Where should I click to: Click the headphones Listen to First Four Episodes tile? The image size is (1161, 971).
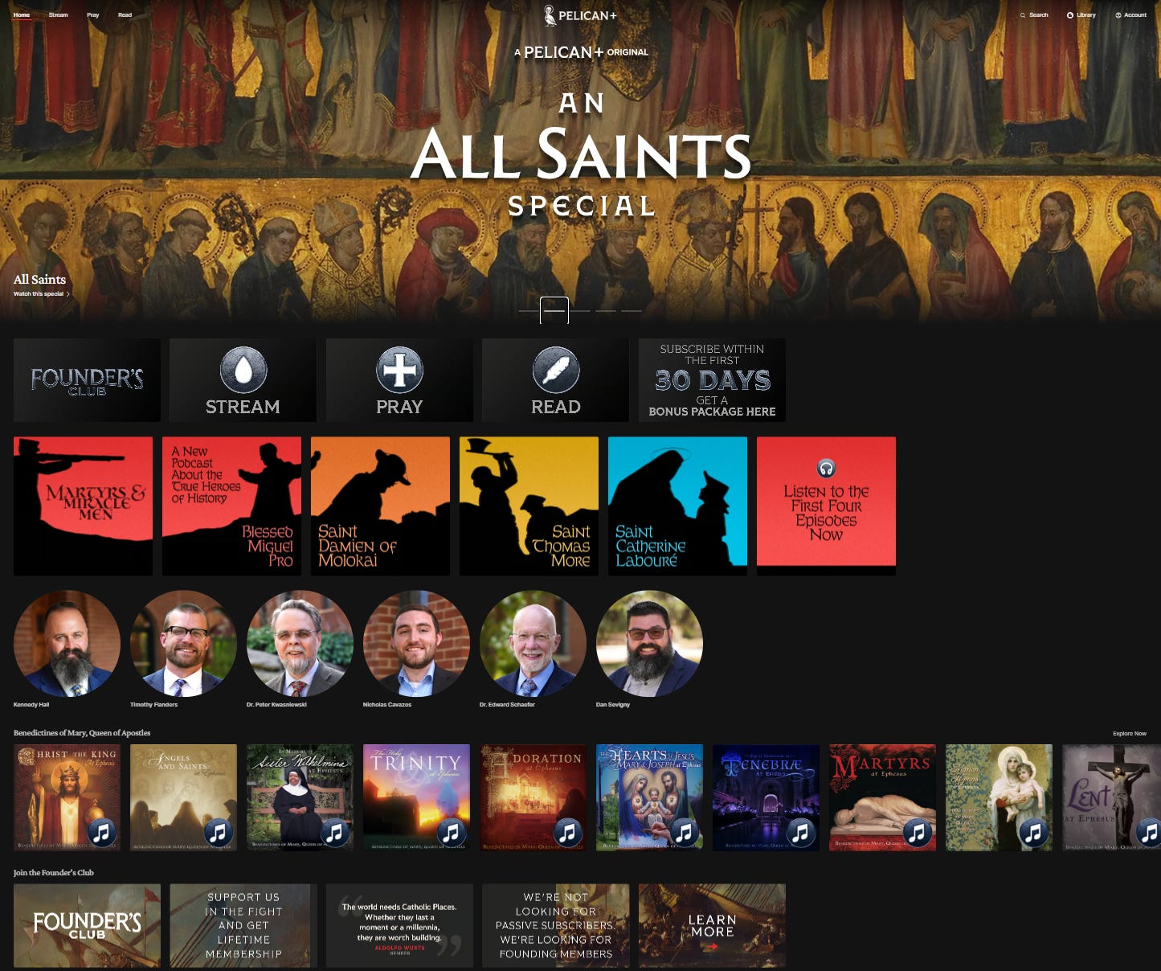(826, 506)
